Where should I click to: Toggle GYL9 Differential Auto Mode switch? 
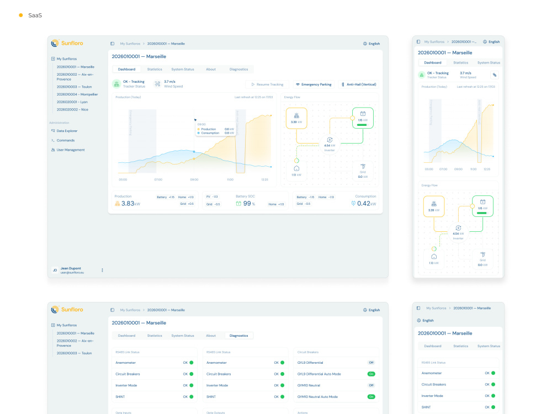371,374
